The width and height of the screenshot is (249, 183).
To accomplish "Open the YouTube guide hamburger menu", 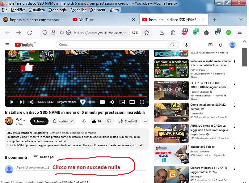I will point(7,45).
